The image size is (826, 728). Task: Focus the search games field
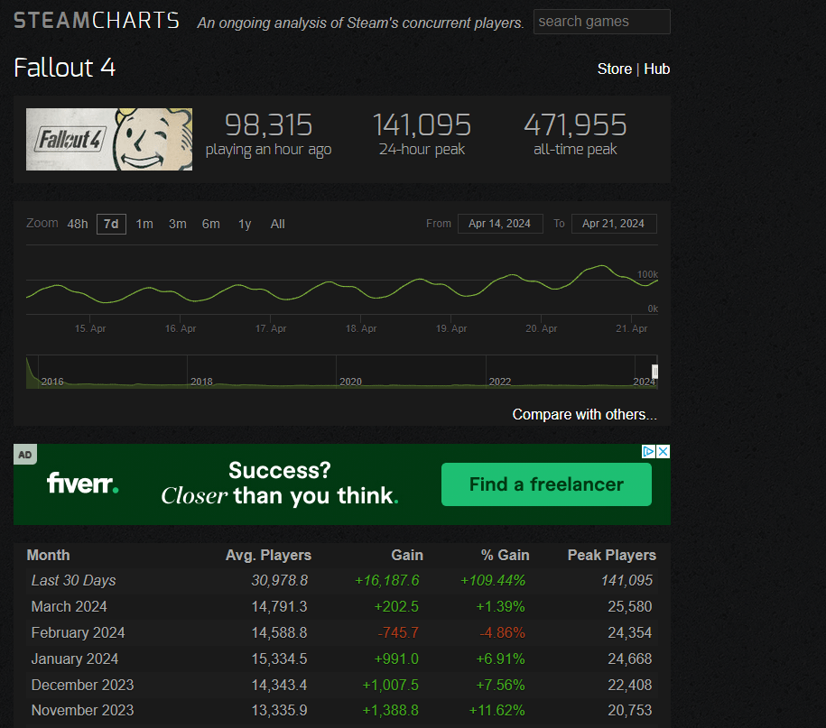coord(601,22)
